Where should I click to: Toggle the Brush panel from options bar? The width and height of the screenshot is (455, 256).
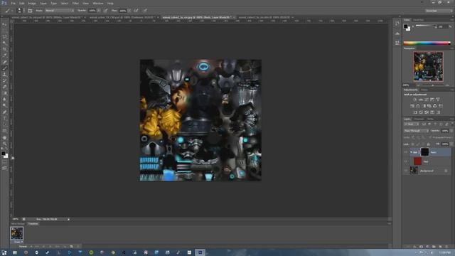tap(30, 11)
